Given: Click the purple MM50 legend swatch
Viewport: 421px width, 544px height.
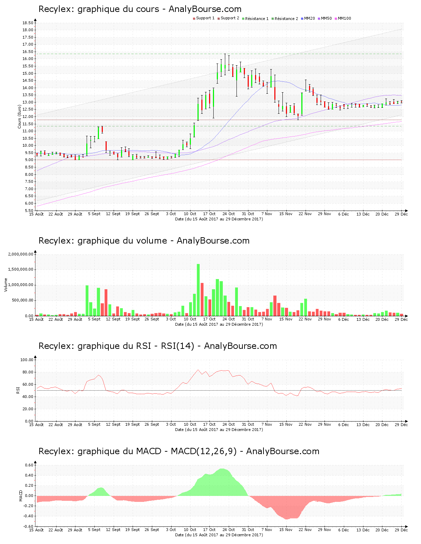Looking at the screenshot, I should [319, 18].
